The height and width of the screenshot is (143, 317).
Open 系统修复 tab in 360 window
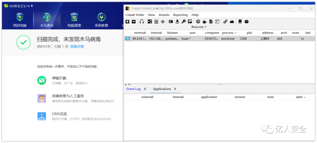101,20
